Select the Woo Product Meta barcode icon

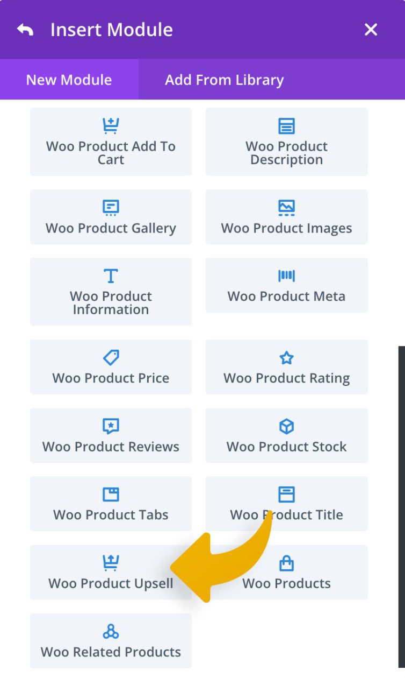(286, 276)
